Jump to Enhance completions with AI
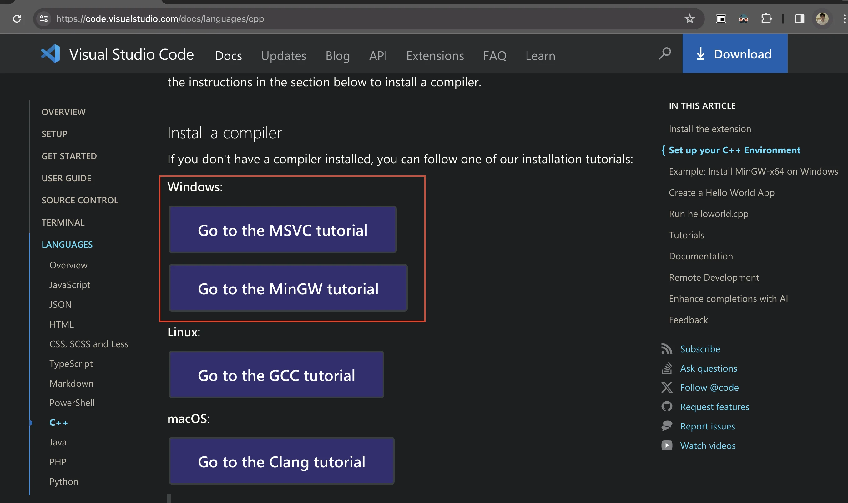The image size is (848, 503). pyautogui.click(x=728, y=299)
